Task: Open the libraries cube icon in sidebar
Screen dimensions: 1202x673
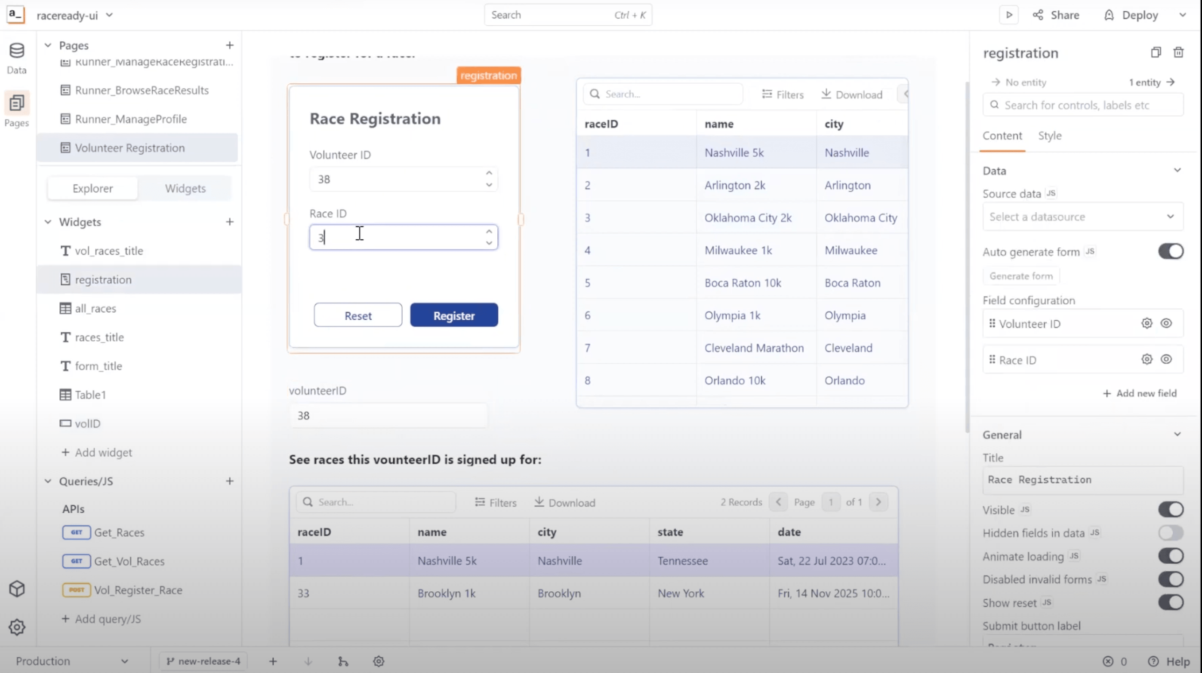Action: coord(17,589)
